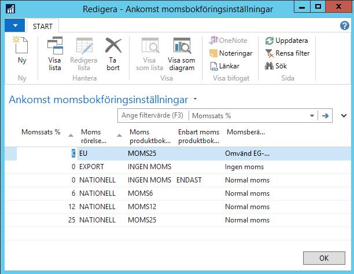Image resolution: width=354 pixels, height=274 pixels.
Task: Click the Ingen moms calculation cell
Action: (244, 167)
